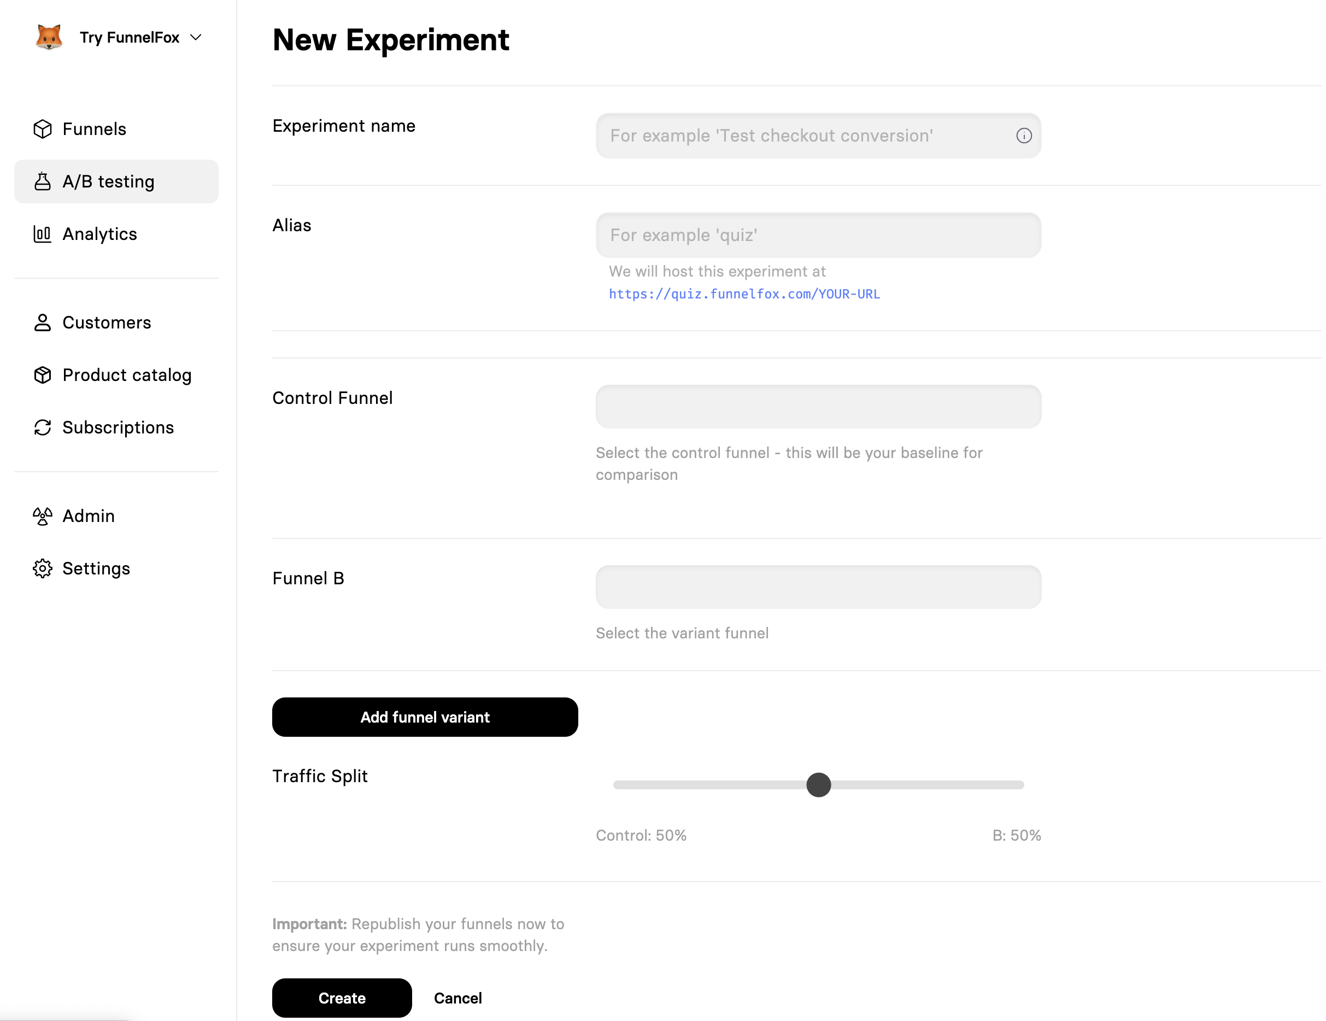Click the New Experiment heading
1326x1021 pixels.
pyautogui.click(x=390, y=40)
